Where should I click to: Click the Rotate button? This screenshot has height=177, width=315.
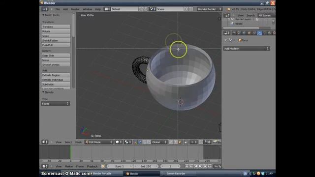pos(56,31)
